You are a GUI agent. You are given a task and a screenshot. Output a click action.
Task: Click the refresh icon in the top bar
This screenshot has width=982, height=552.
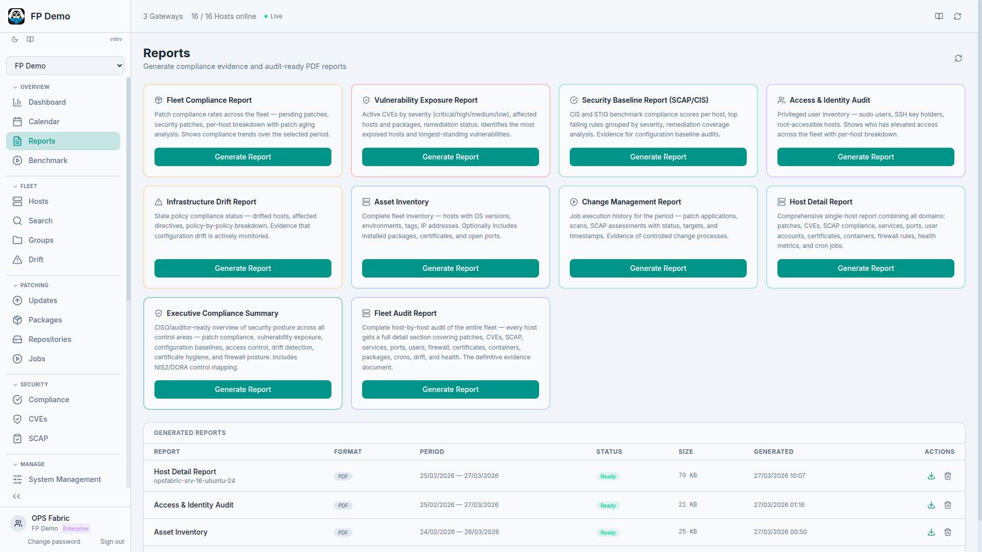pos(958,16)
